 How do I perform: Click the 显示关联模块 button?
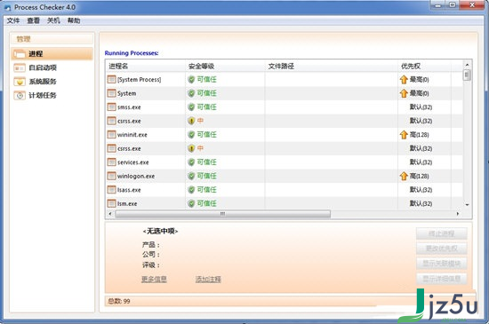[x=442, y=264]
